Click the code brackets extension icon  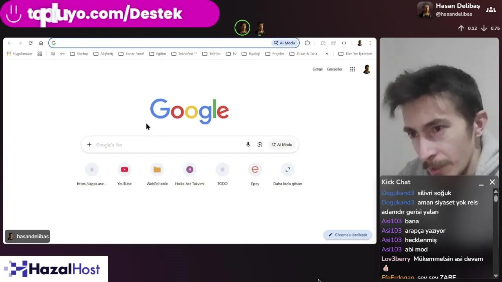click(x=344, y=43)
